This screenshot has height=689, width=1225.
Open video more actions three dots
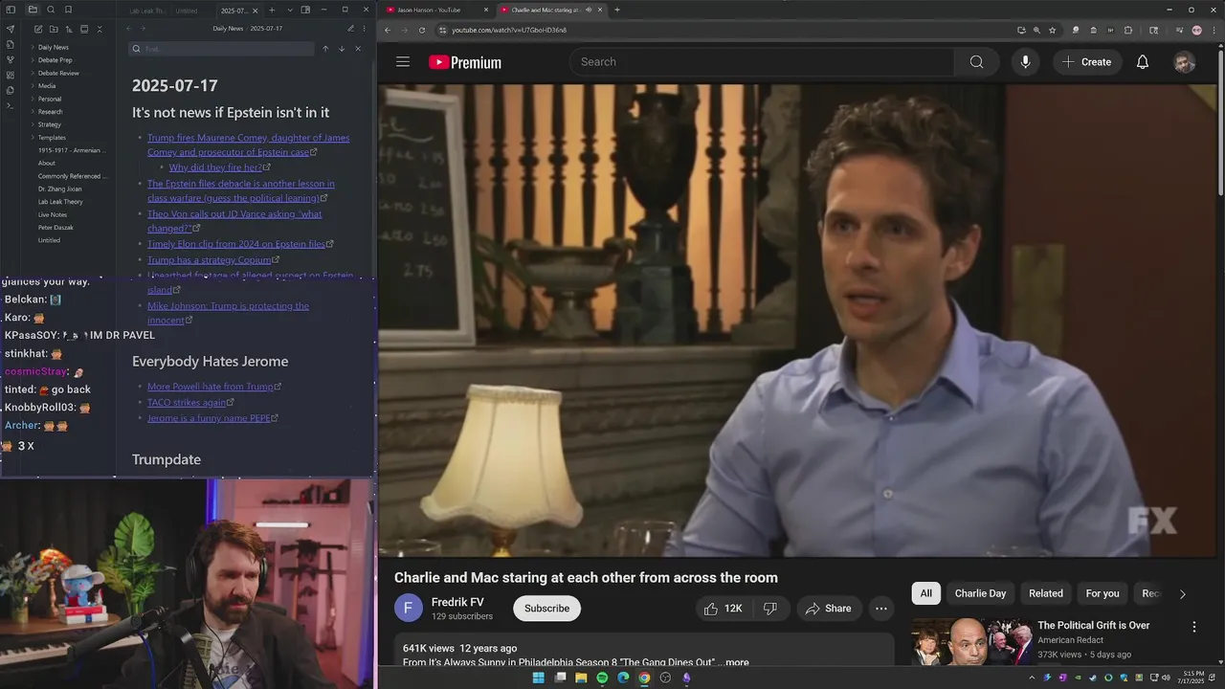[x=881, y=609]
